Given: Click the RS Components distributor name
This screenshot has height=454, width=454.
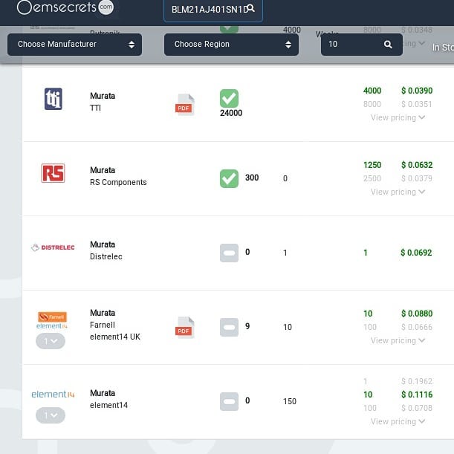Looking at the screenshot, I should coord(118,182).
